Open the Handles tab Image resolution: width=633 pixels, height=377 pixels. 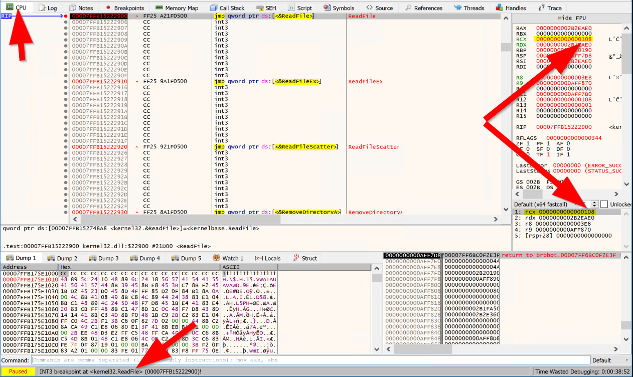(x=511, y=8)
